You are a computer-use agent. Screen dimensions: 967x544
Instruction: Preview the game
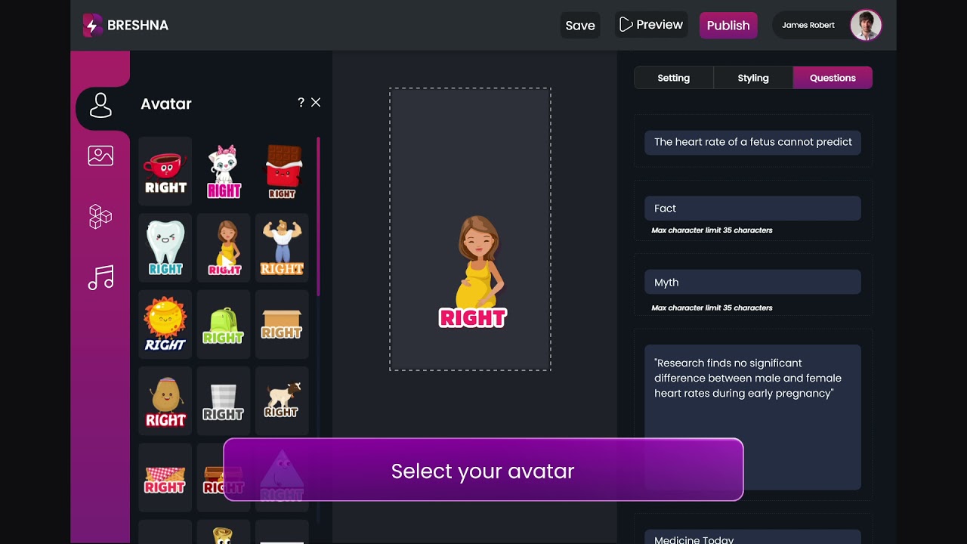click(x=650, y=25)
